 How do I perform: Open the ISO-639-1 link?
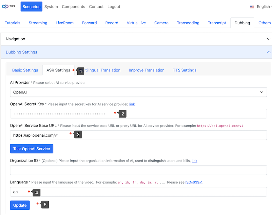pyautogui.click(x=194, y=182)
